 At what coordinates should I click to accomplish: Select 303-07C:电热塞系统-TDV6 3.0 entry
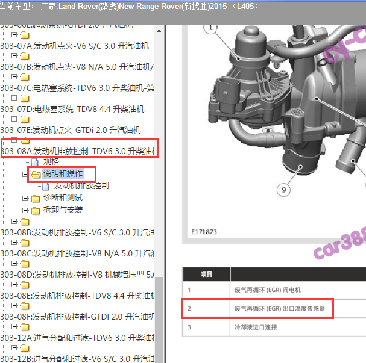pos(77,88)
